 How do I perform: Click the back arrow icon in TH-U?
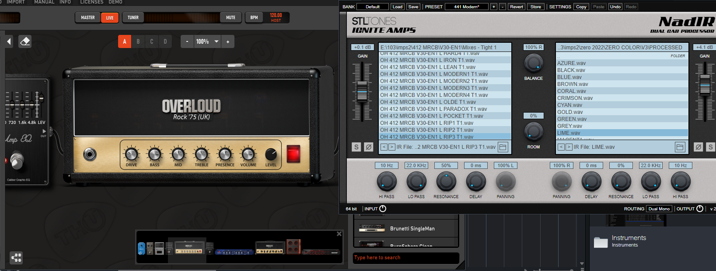9,41
